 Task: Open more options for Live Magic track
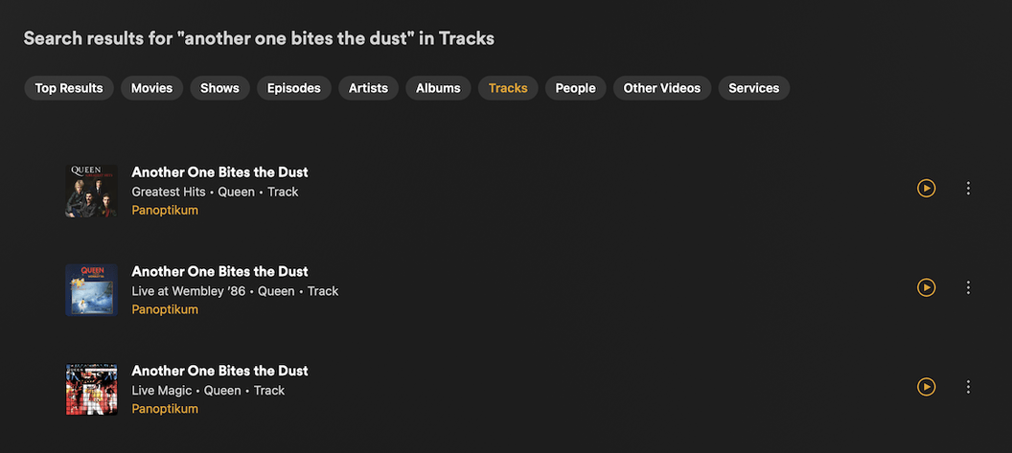[x=968, y=387]
